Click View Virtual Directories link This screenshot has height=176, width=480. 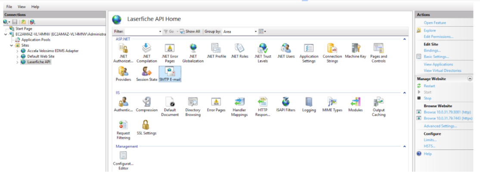coord(443,70)
